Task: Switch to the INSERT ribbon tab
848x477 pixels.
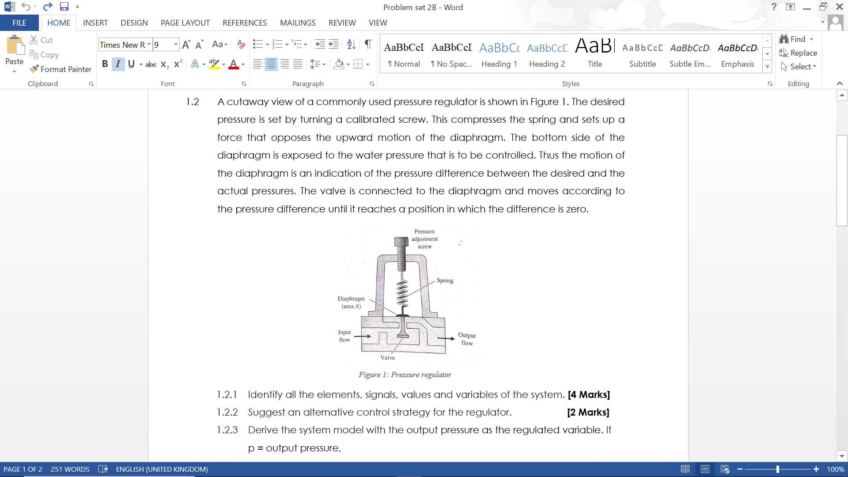Action: 95,23
